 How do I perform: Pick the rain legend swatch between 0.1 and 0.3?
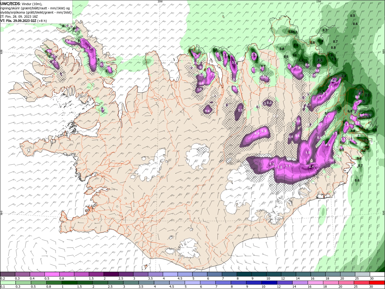click(x=8, y=283)
